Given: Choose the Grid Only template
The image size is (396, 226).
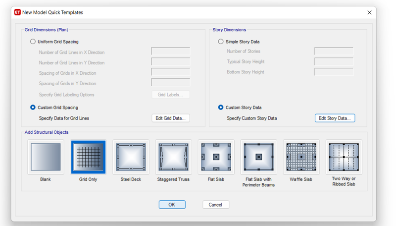Looking at the screenshot, I should (88, 157).
